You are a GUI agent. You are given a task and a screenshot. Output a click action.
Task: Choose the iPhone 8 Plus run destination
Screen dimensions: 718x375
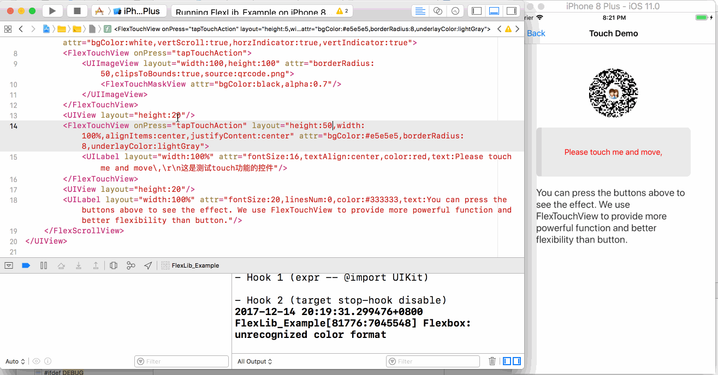[137, 11]
